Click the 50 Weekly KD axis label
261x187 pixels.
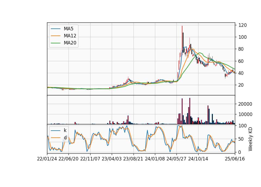[241, 139]
